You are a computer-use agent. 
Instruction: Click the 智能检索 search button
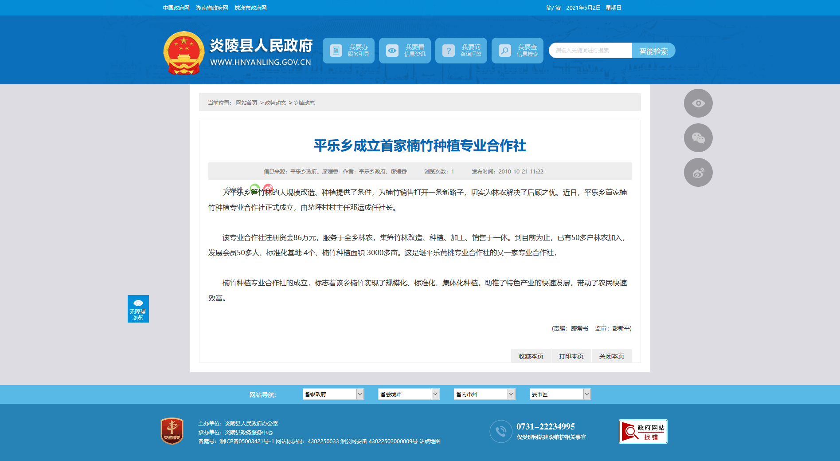tap(653, 51)
